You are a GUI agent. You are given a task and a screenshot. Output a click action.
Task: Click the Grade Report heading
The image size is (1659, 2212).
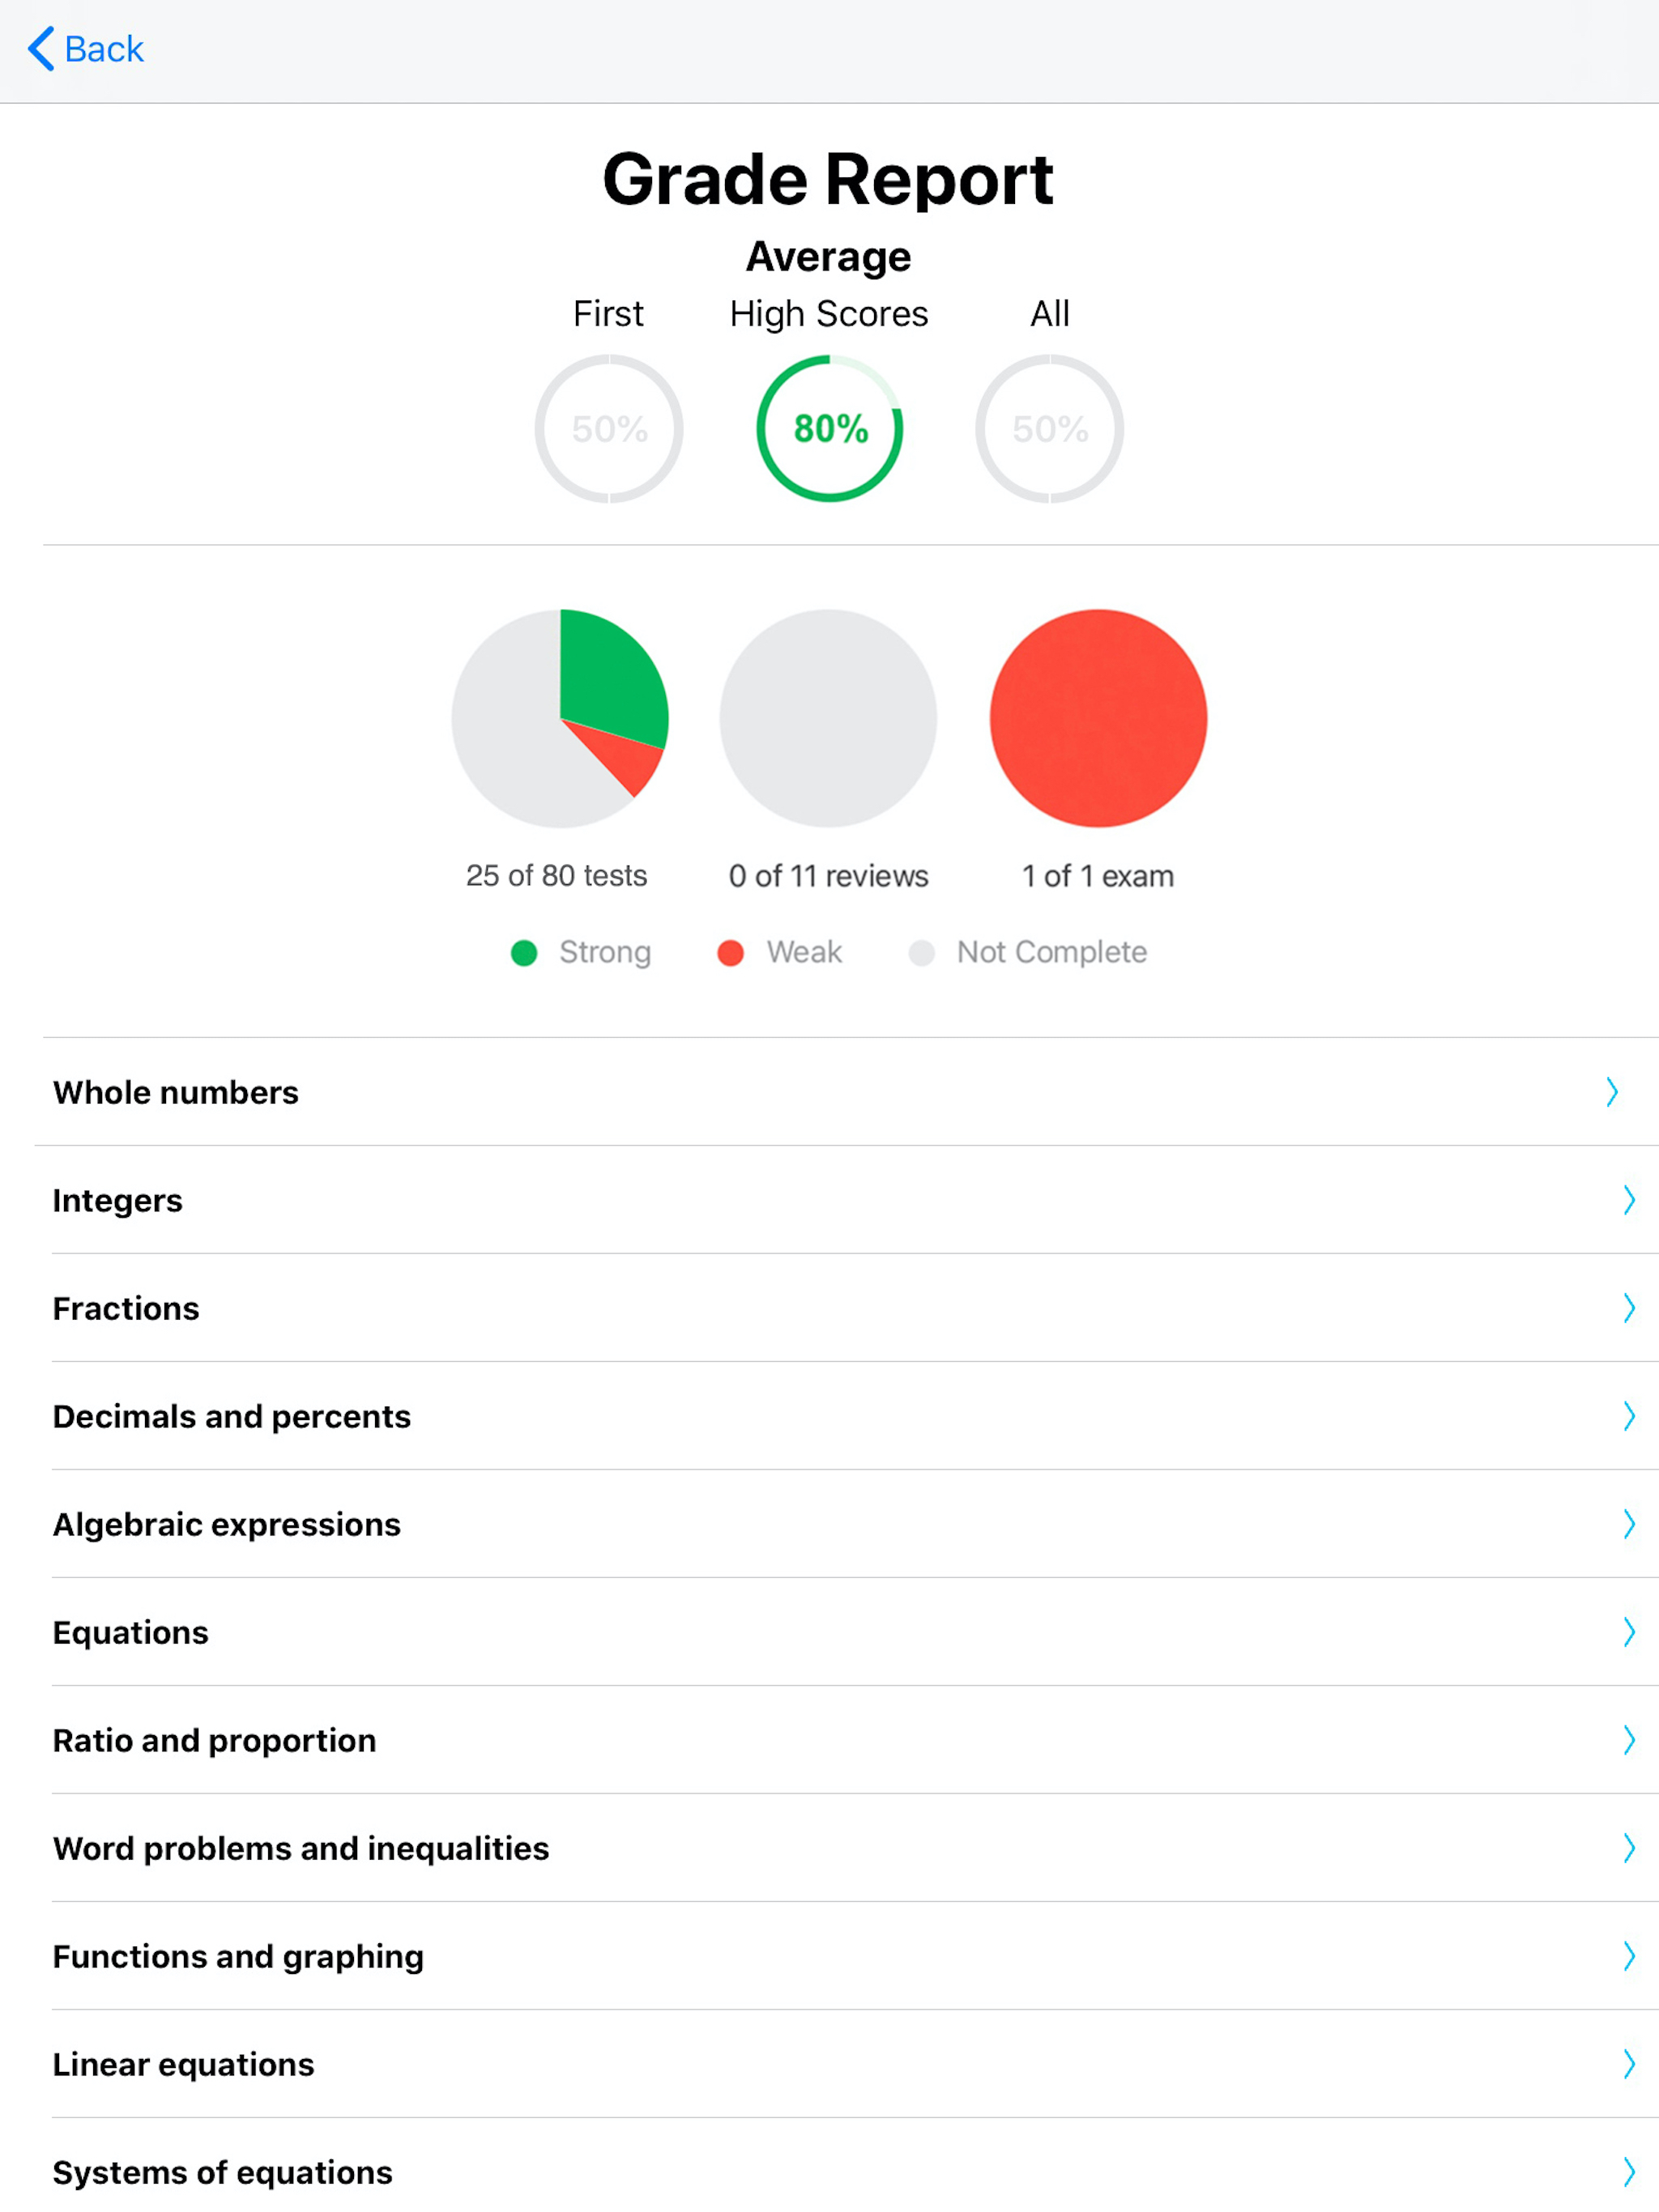pos(829,181)
